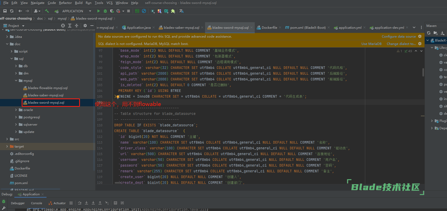
Task: Collapse the doc folder
Action: (x=7, y=44)
